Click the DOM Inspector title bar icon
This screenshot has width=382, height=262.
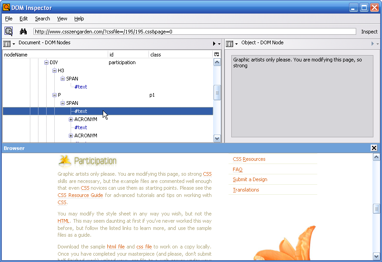click(6, 8)
